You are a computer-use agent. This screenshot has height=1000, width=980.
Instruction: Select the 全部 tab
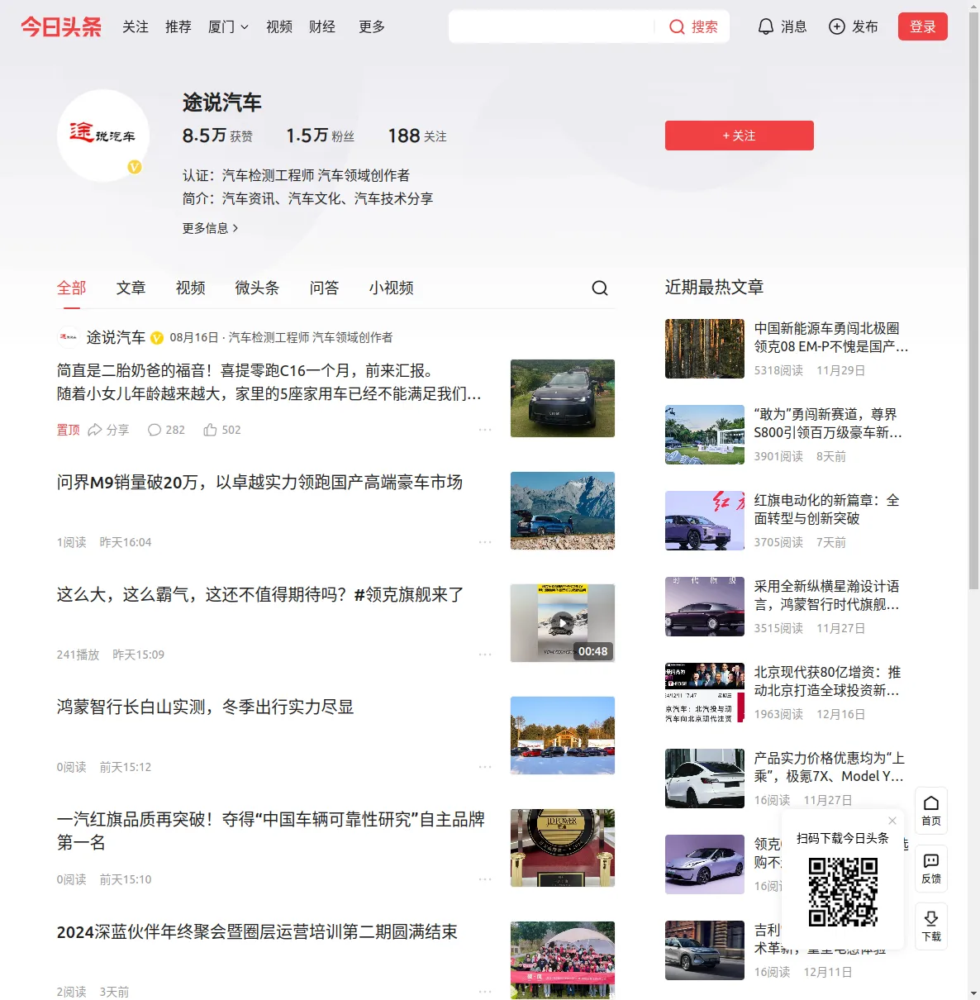(72, 288)
